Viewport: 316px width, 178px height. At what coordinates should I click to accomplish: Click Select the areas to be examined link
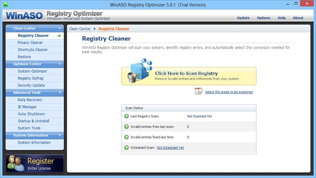click(x=229, y=92)
